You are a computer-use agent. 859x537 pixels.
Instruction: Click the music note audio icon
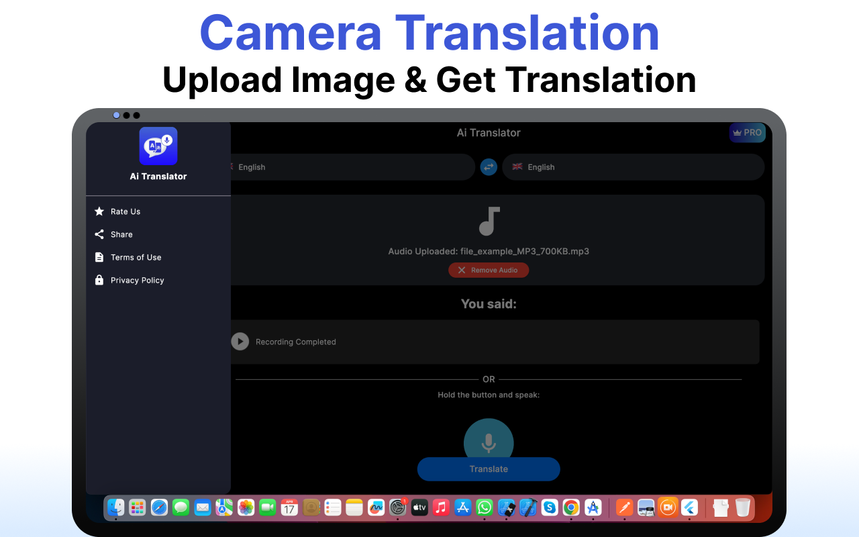point(489,222)
